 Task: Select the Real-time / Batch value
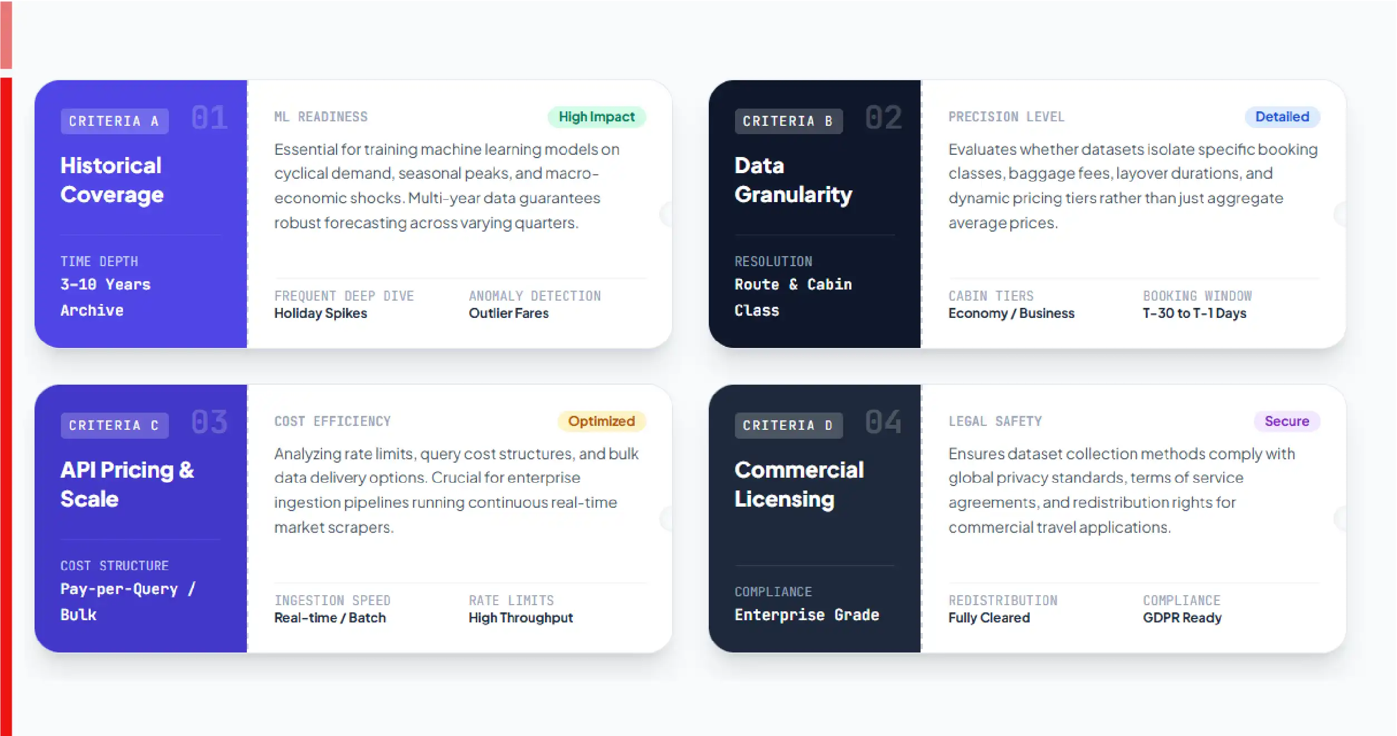click(330, 618)
